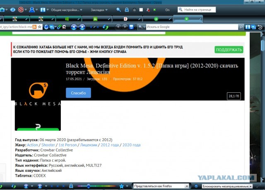Click the padlock icon beside the chain link
This screenshot has width=265, height=190.
[x=64, y=27]
